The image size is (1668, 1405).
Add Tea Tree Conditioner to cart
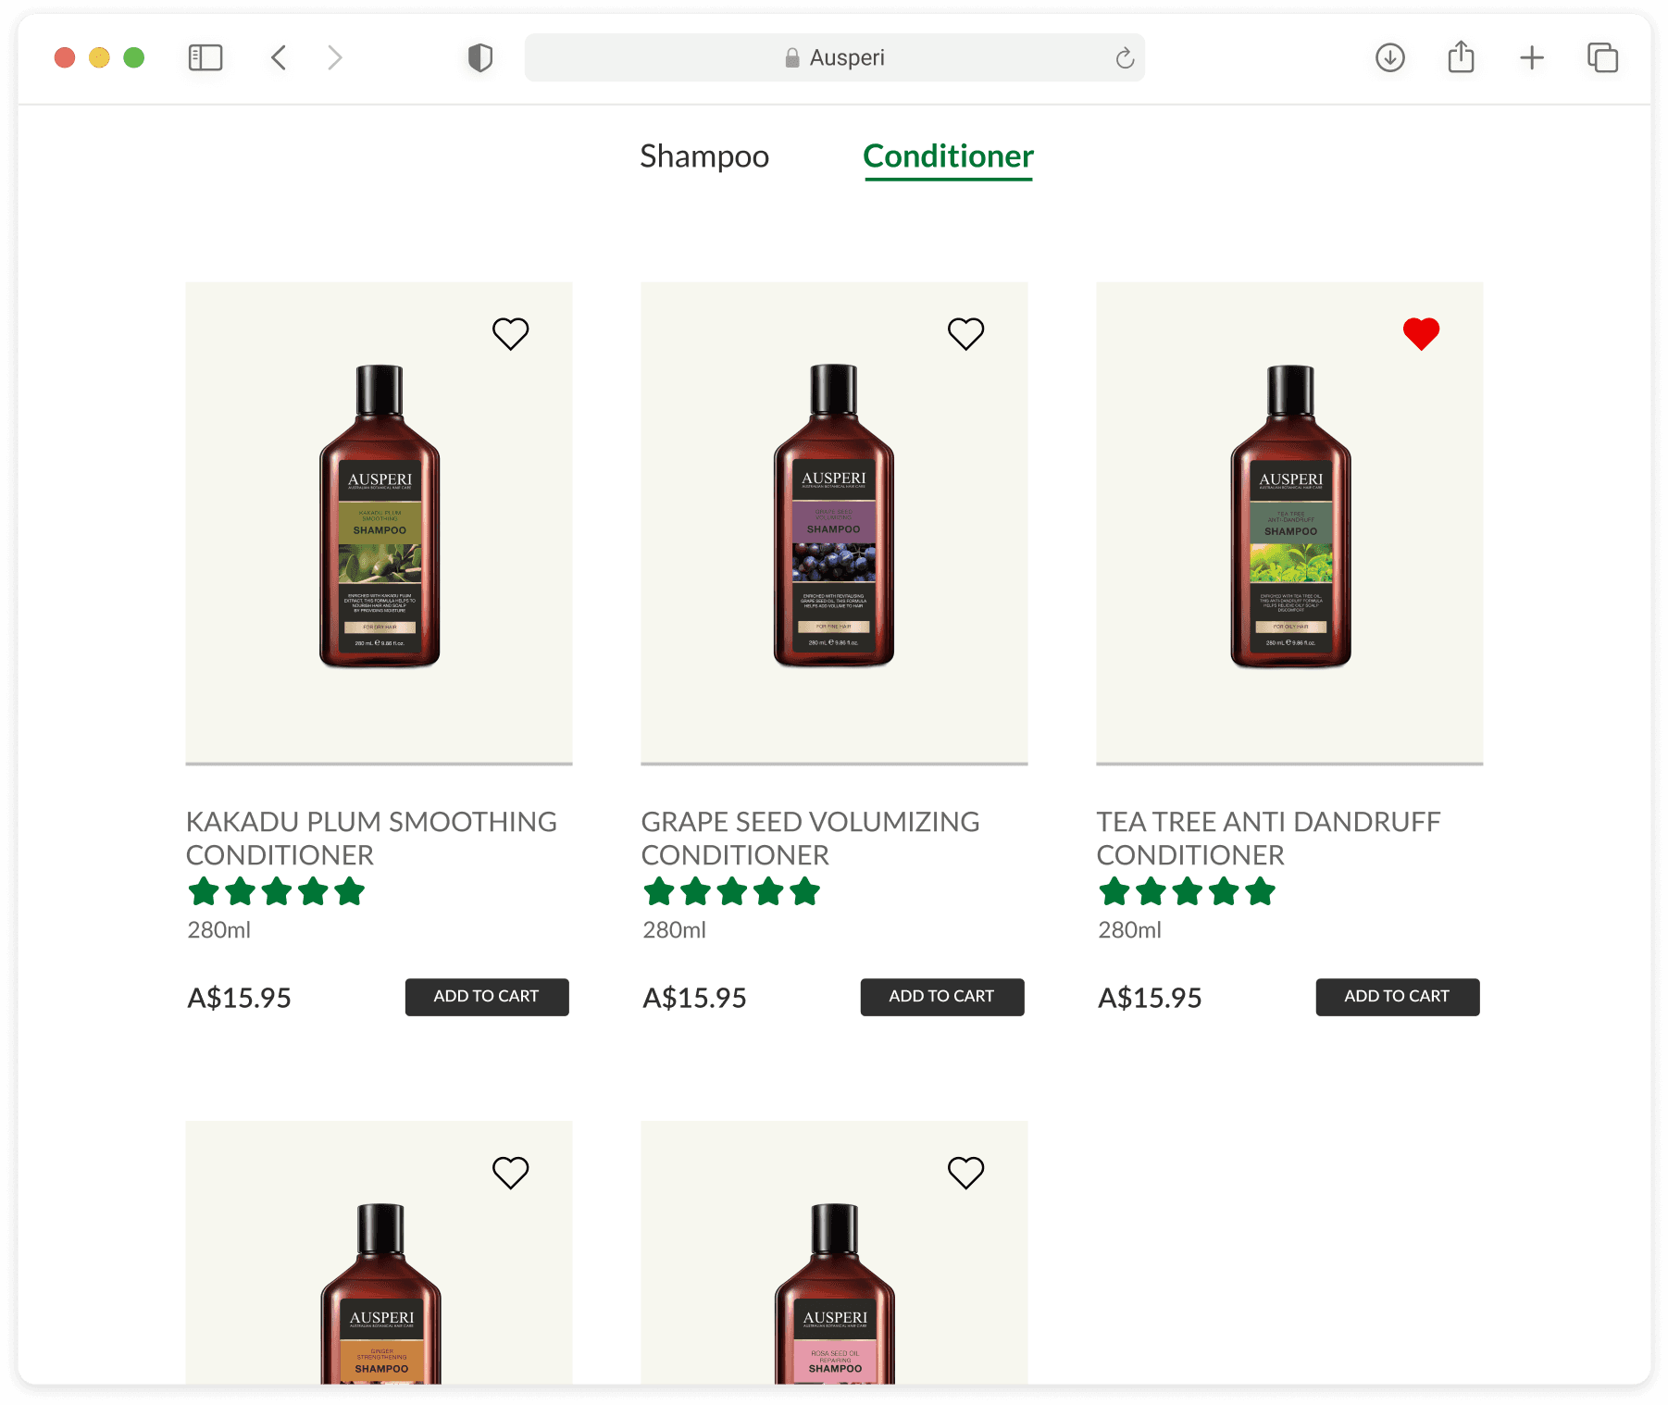[1398, 997]
